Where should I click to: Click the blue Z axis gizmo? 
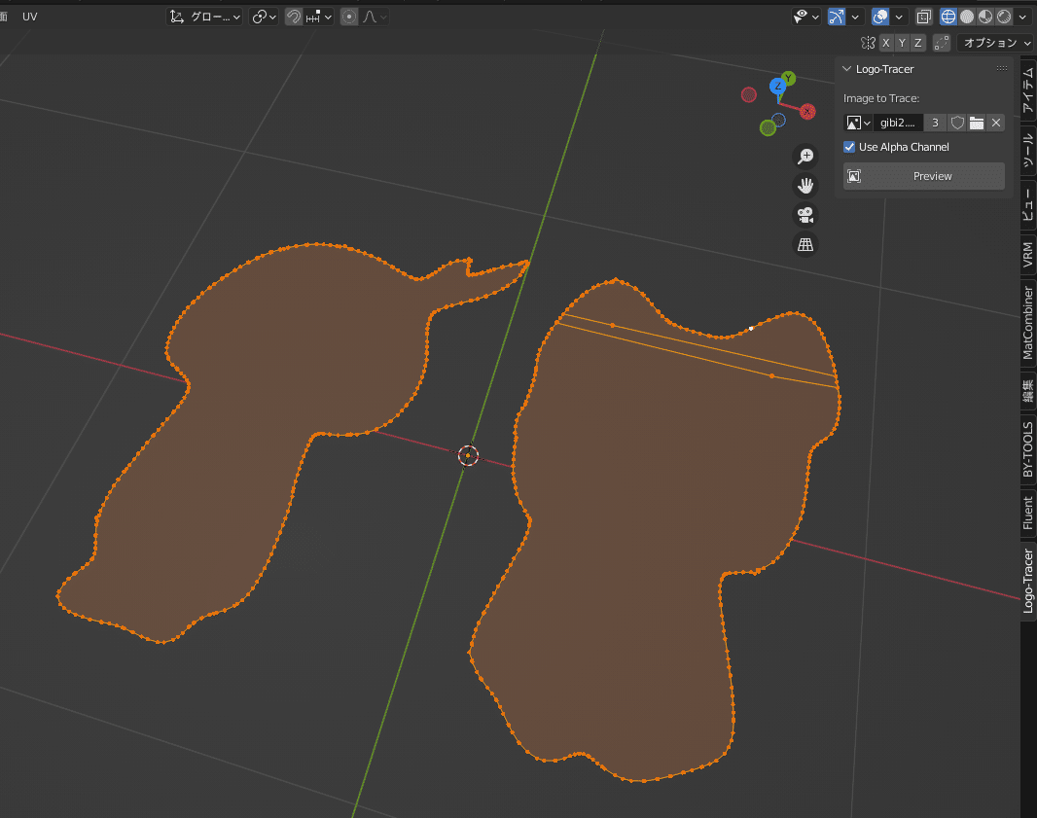pyautogui.click(x=778, y=86)
